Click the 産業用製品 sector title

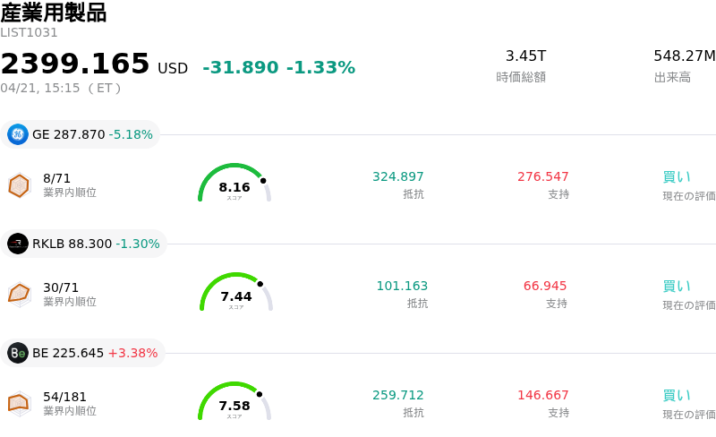(x=54, y=13)
